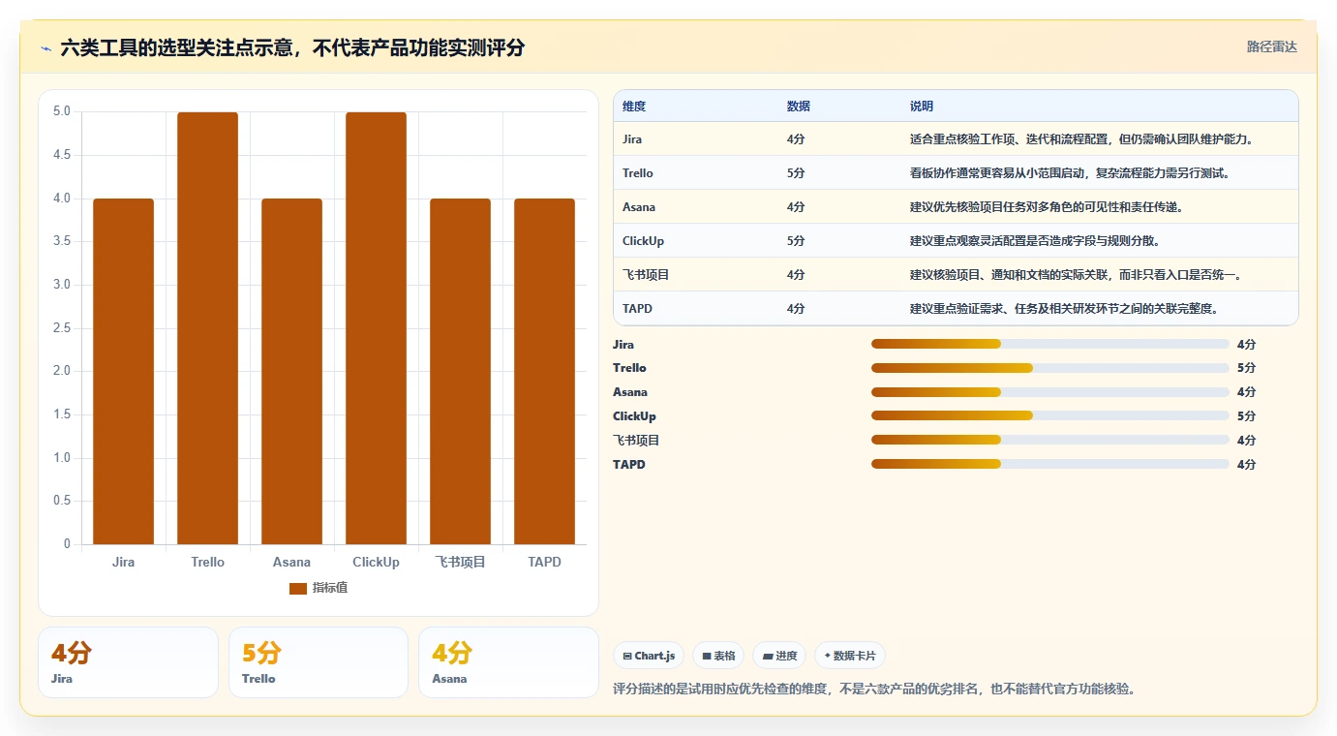Click TAPD description about 关联完整度
The width and height of the screenshot is (1337, 736).
click(1064, 309)
